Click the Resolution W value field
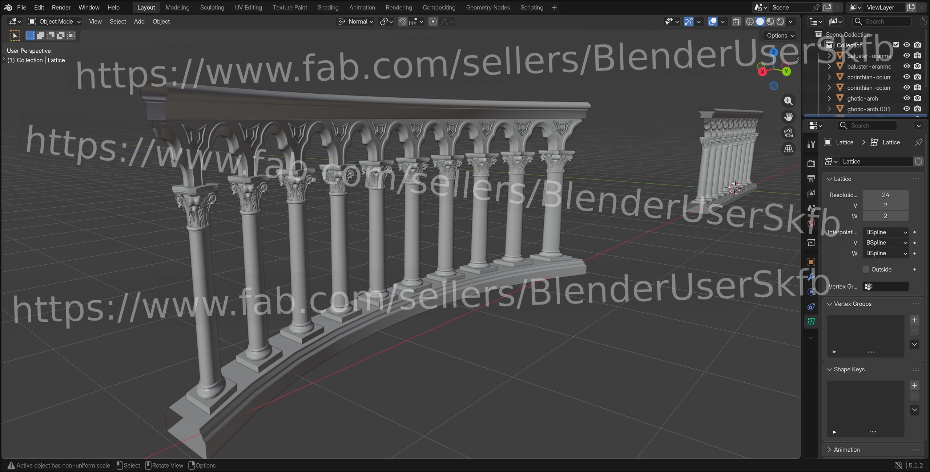 (886, 216)
